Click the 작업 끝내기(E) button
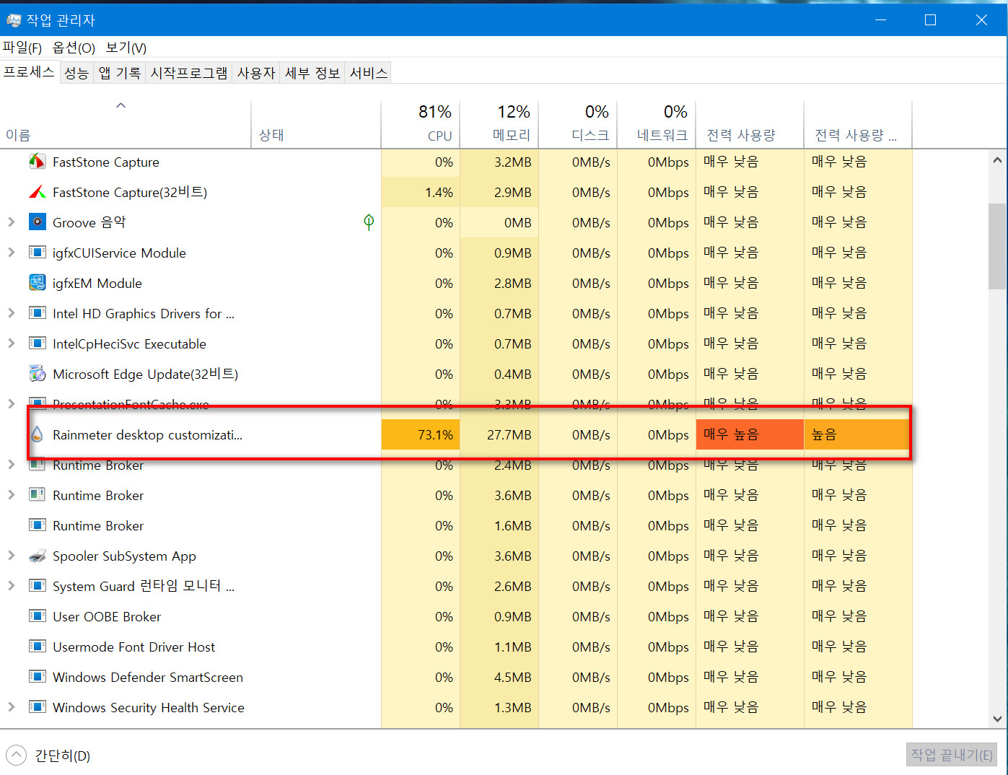Image resolution: width=1008 pixels, height=775 pixels. click(952, 755)
